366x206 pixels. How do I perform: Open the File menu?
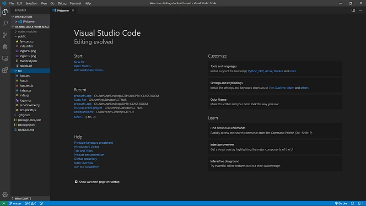11,3
